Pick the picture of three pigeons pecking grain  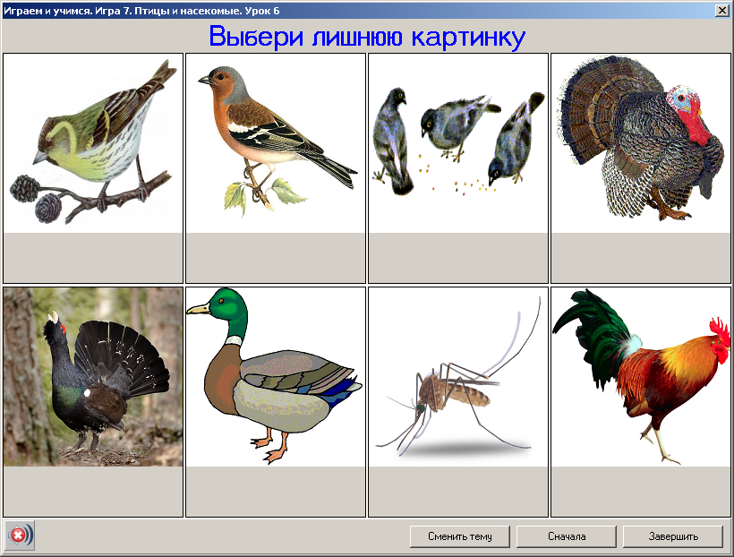click(457, 143)
